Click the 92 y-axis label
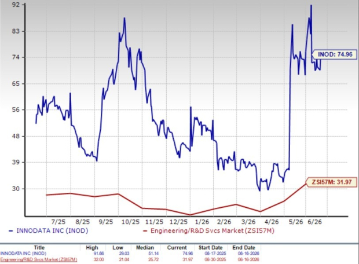359x264 pixels. (x=16, y=5)
